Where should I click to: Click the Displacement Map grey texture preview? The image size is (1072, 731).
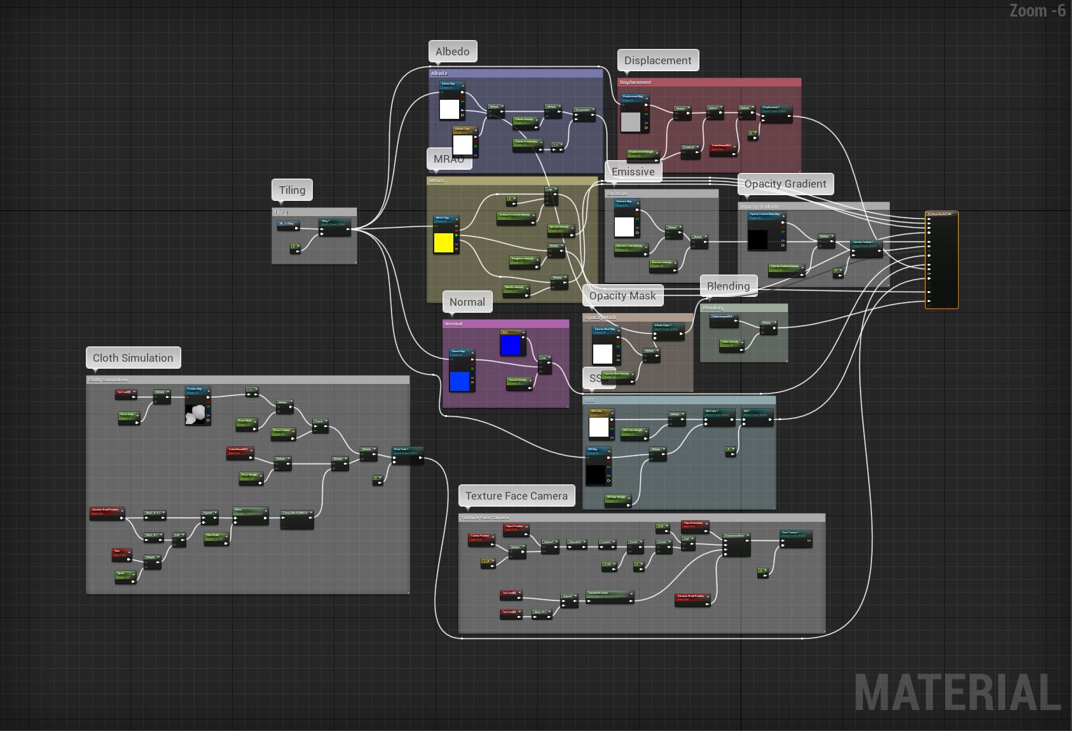pyautogui.click(x=631, y=122)
